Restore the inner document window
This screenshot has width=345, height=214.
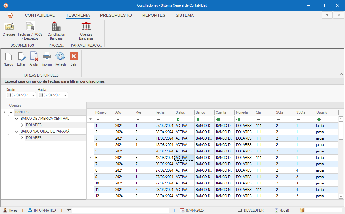[x=327, y=15]
